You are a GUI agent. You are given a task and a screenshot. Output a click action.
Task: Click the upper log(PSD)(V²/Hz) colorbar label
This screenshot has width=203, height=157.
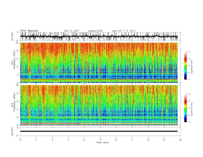pos(192,67)
